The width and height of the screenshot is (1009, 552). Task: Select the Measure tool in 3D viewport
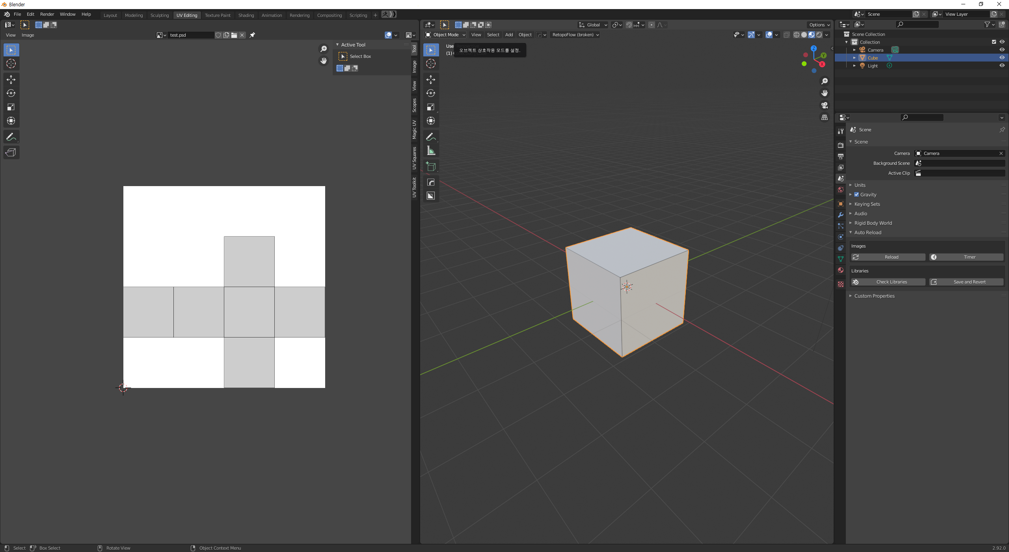(431, 151)
